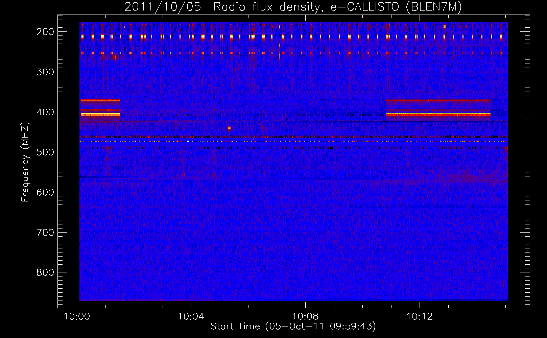
Task: Click the 400 frequency tick label
Action: tap(45, 112)
